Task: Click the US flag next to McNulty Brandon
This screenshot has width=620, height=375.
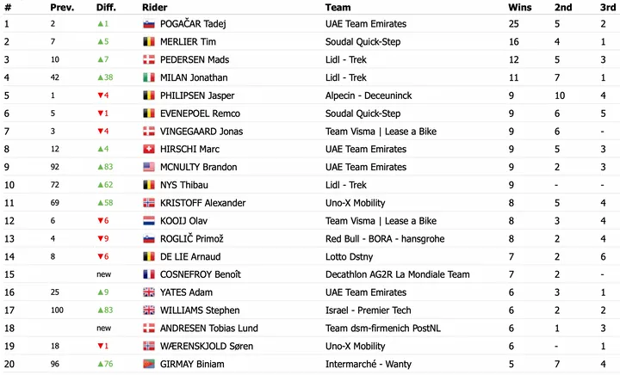Action: pyautogui.click(x=149, y=168)
